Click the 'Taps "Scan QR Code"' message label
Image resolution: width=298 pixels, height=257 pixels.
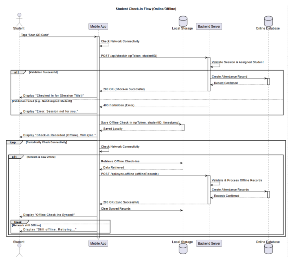35,35
